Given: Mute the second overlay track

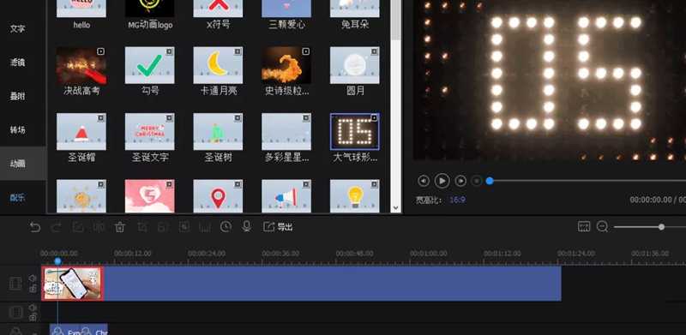Looking at the screenshot, I should [x=33, y=308].
